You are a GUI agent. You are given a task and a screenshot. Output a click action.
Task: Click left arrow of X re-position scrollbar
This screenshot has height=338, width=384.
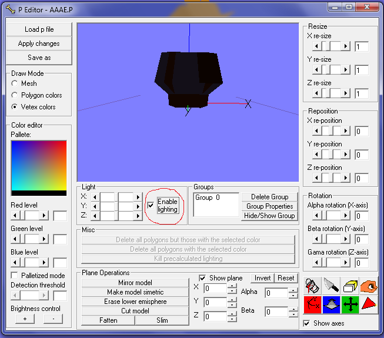tap(317, 131)
